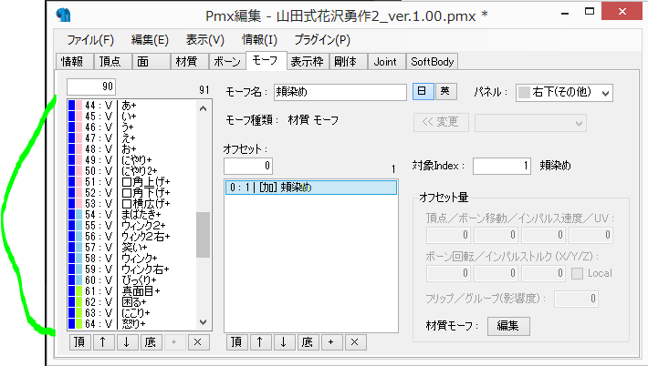Viewport: 648px width, 366px height.
Task: Select morph 64 : V 怒り+
Action: coord(132,323)
